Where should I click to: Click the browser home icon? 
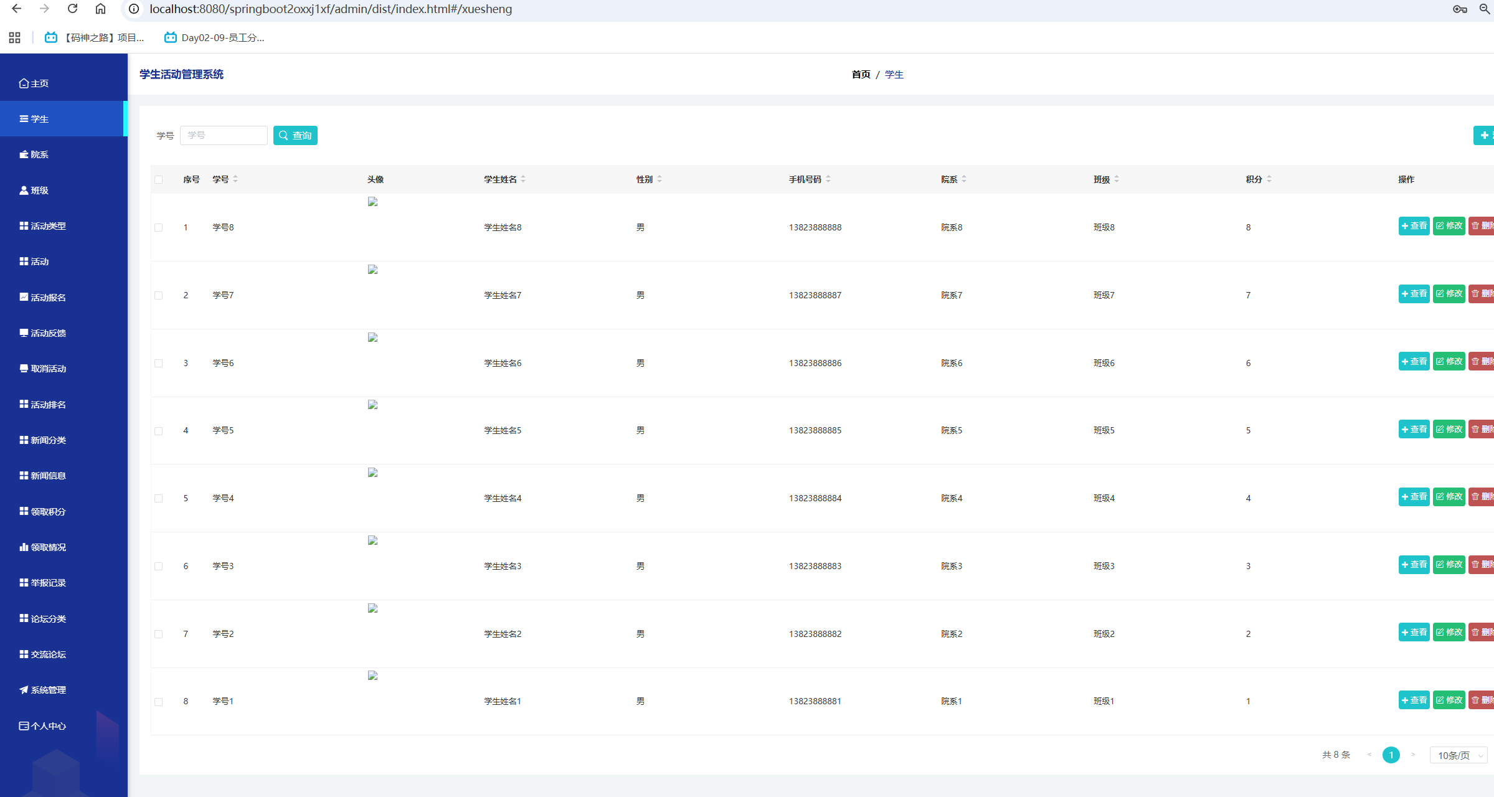[100, 9]
